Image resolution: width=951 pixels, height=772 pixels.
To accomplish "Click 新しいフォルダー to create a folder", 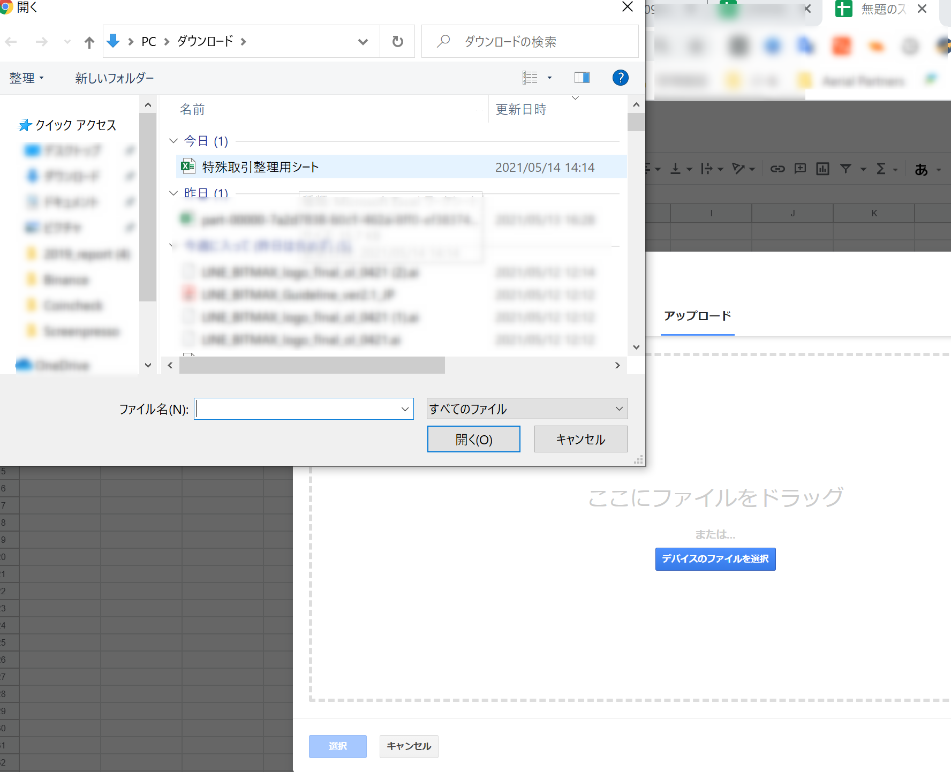I will pos(115,79).
